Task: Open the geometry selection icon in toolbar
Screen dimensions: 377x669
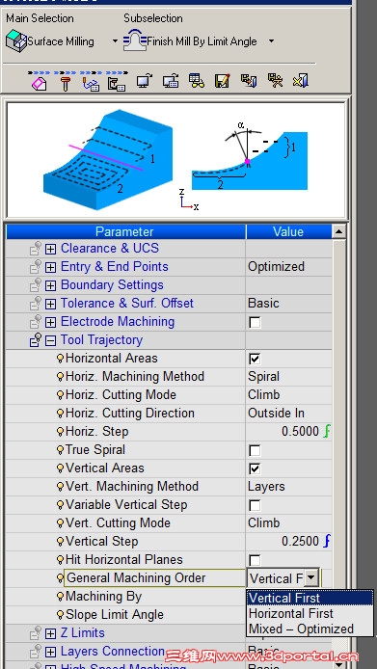Action: [39, 81]
